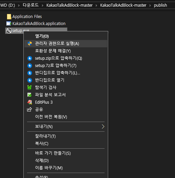Select 호환성 문제 해결(Y)
Screen dimensions: 175x178
pos(66,51)
